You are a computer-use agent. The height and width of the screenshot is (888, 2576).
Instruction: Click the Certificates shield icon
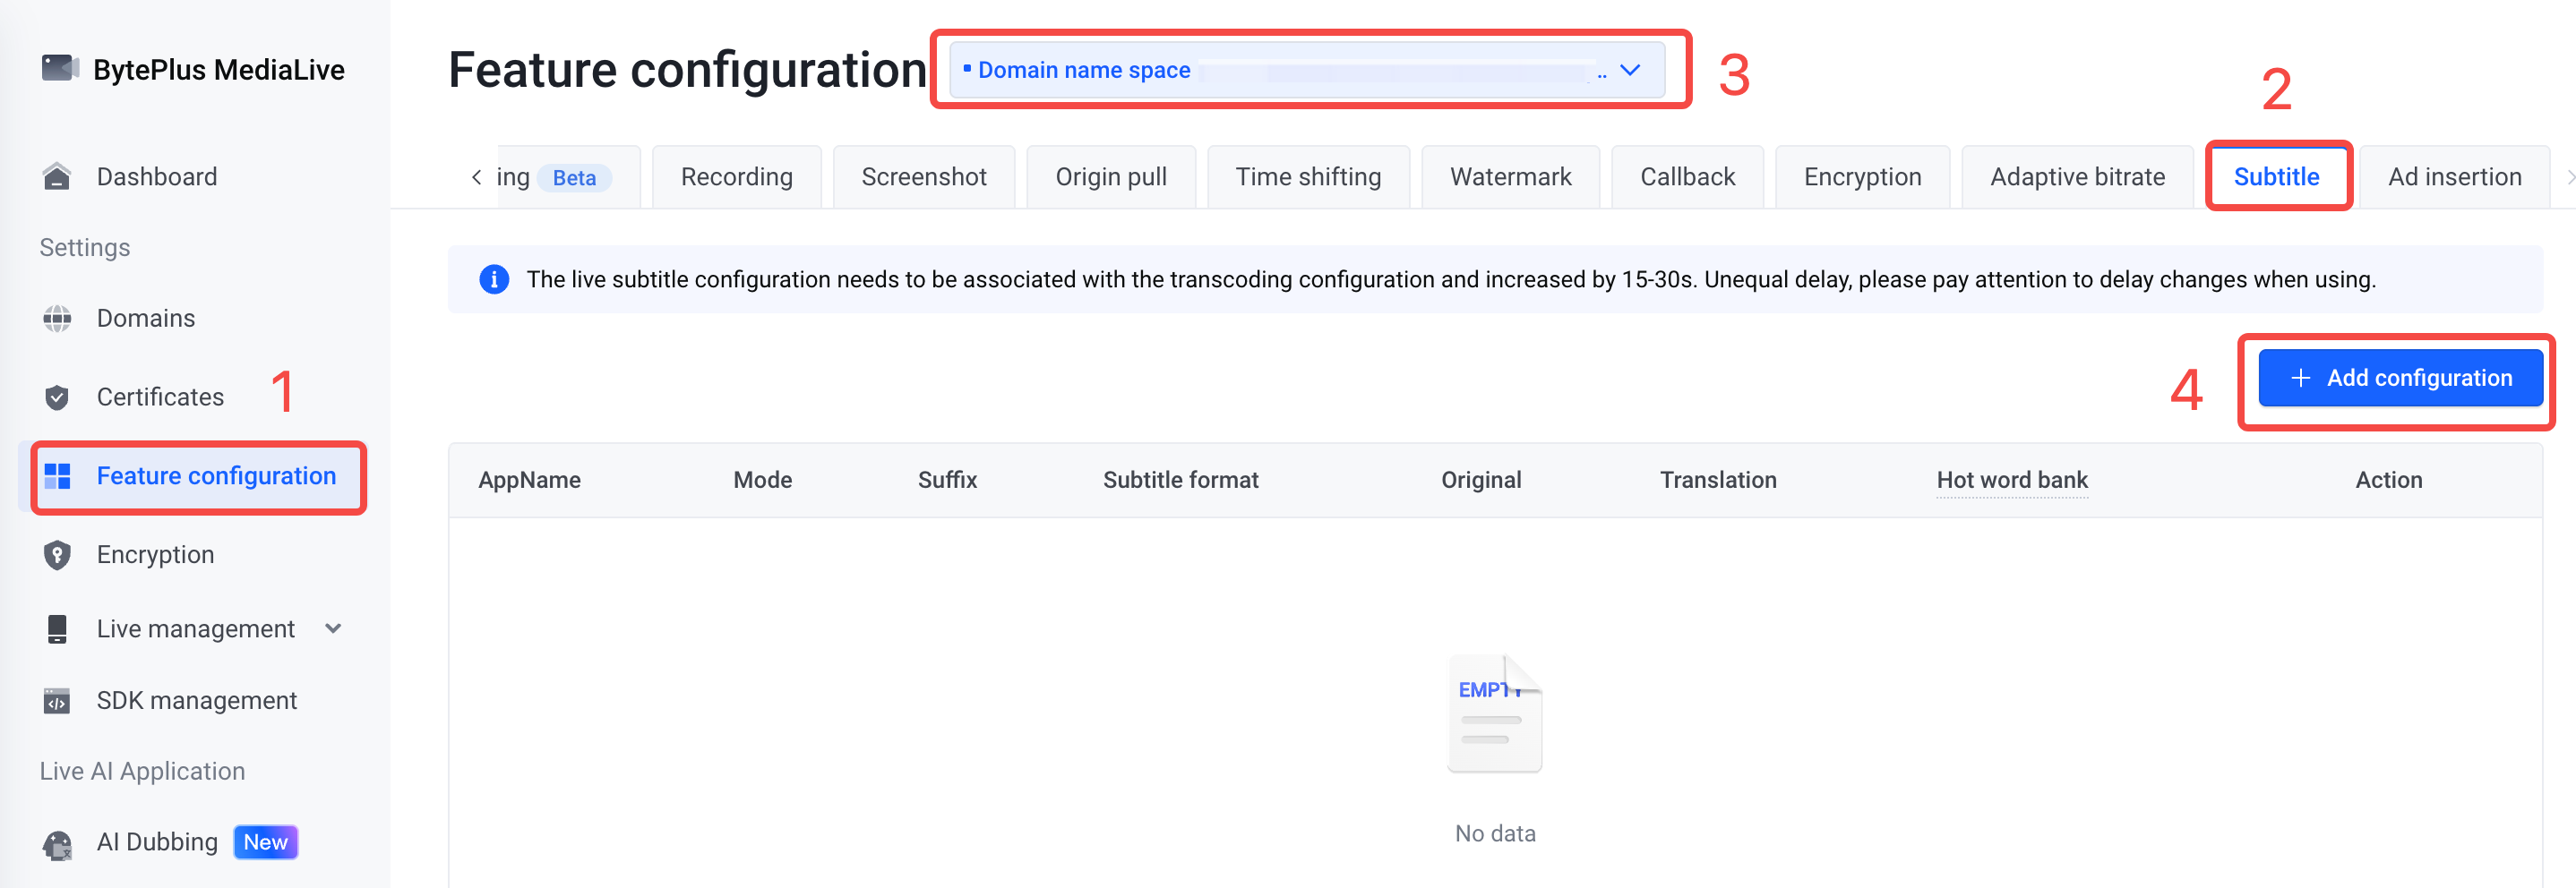click(x=57, y=397)
